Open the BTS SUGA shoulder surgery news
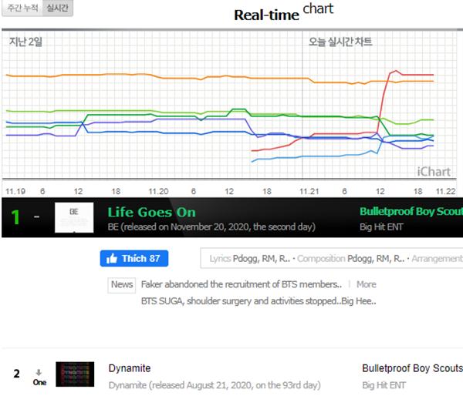This screenshot has height=396, width=463. [258, 301]
